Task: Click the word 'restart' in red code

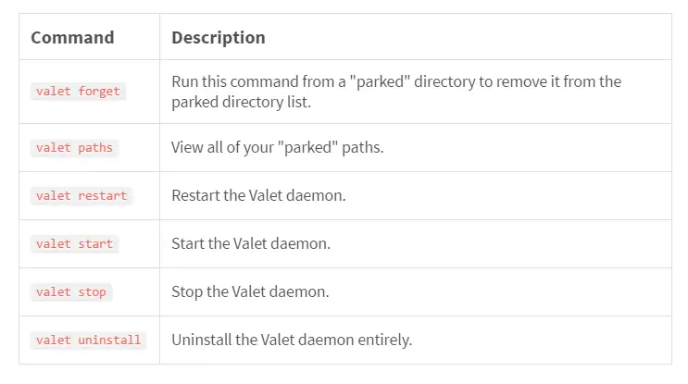Action: point(103,196)
